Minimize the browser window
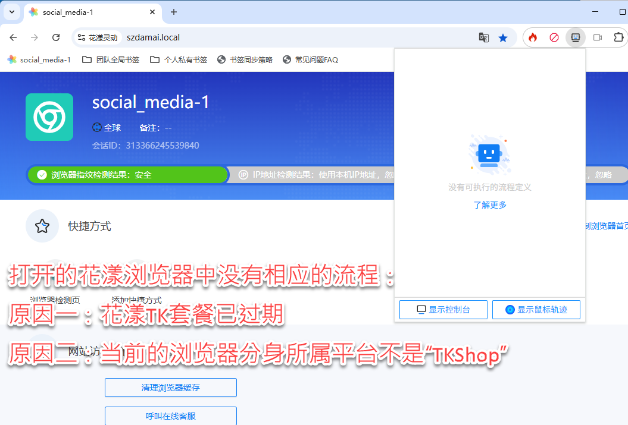The height and width of the screenshot is (425, 628). pyautogui.click(x=595, y=12)
